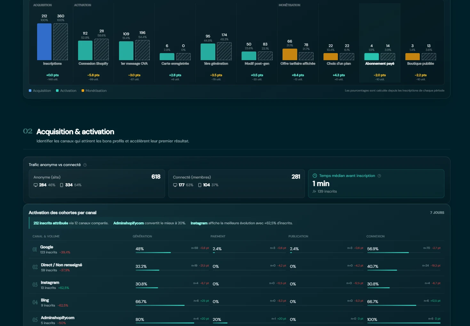Select the hatched Inscriptions bar showing 360

[x=60, y=42]
